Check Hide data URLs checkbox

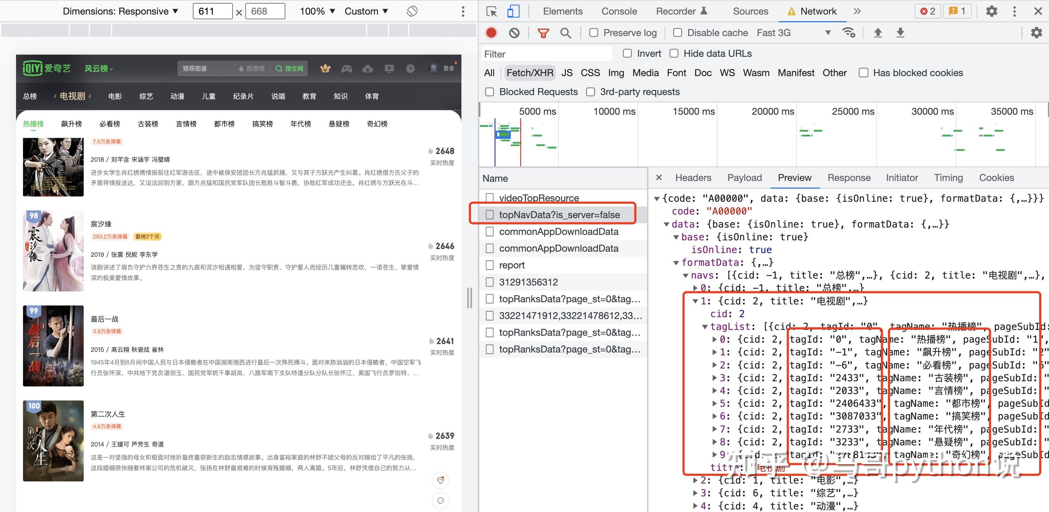pyautogui.click(x=674, y=53)
